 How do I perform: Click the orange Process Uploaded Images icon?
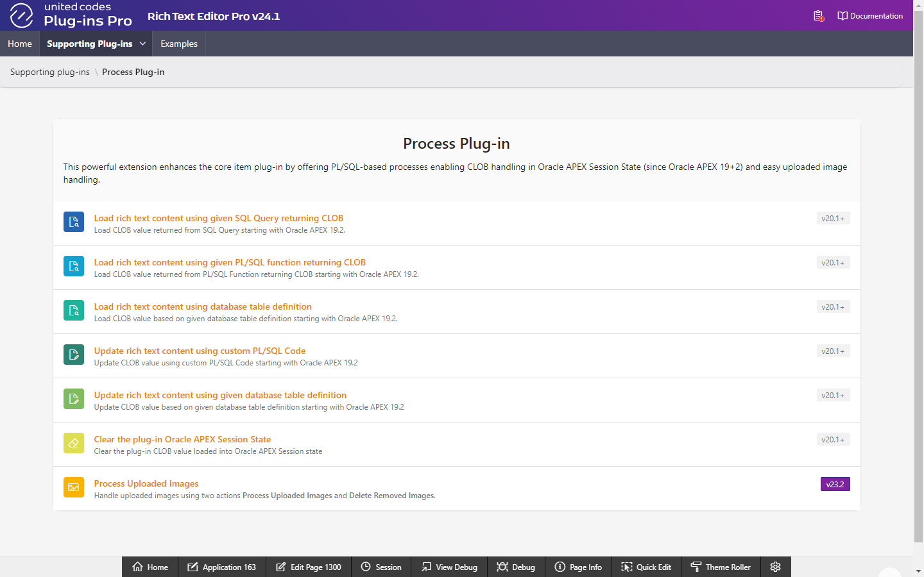(x=74, y=487)
